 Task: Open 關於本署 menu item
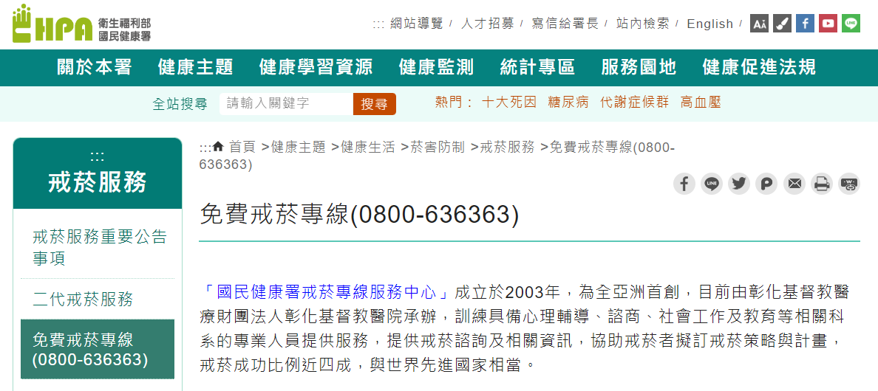(95, 68)
